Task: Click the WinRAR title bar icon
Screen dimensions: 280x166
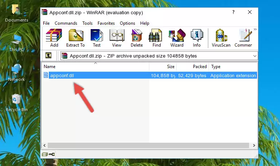Action: click(44, 12)
